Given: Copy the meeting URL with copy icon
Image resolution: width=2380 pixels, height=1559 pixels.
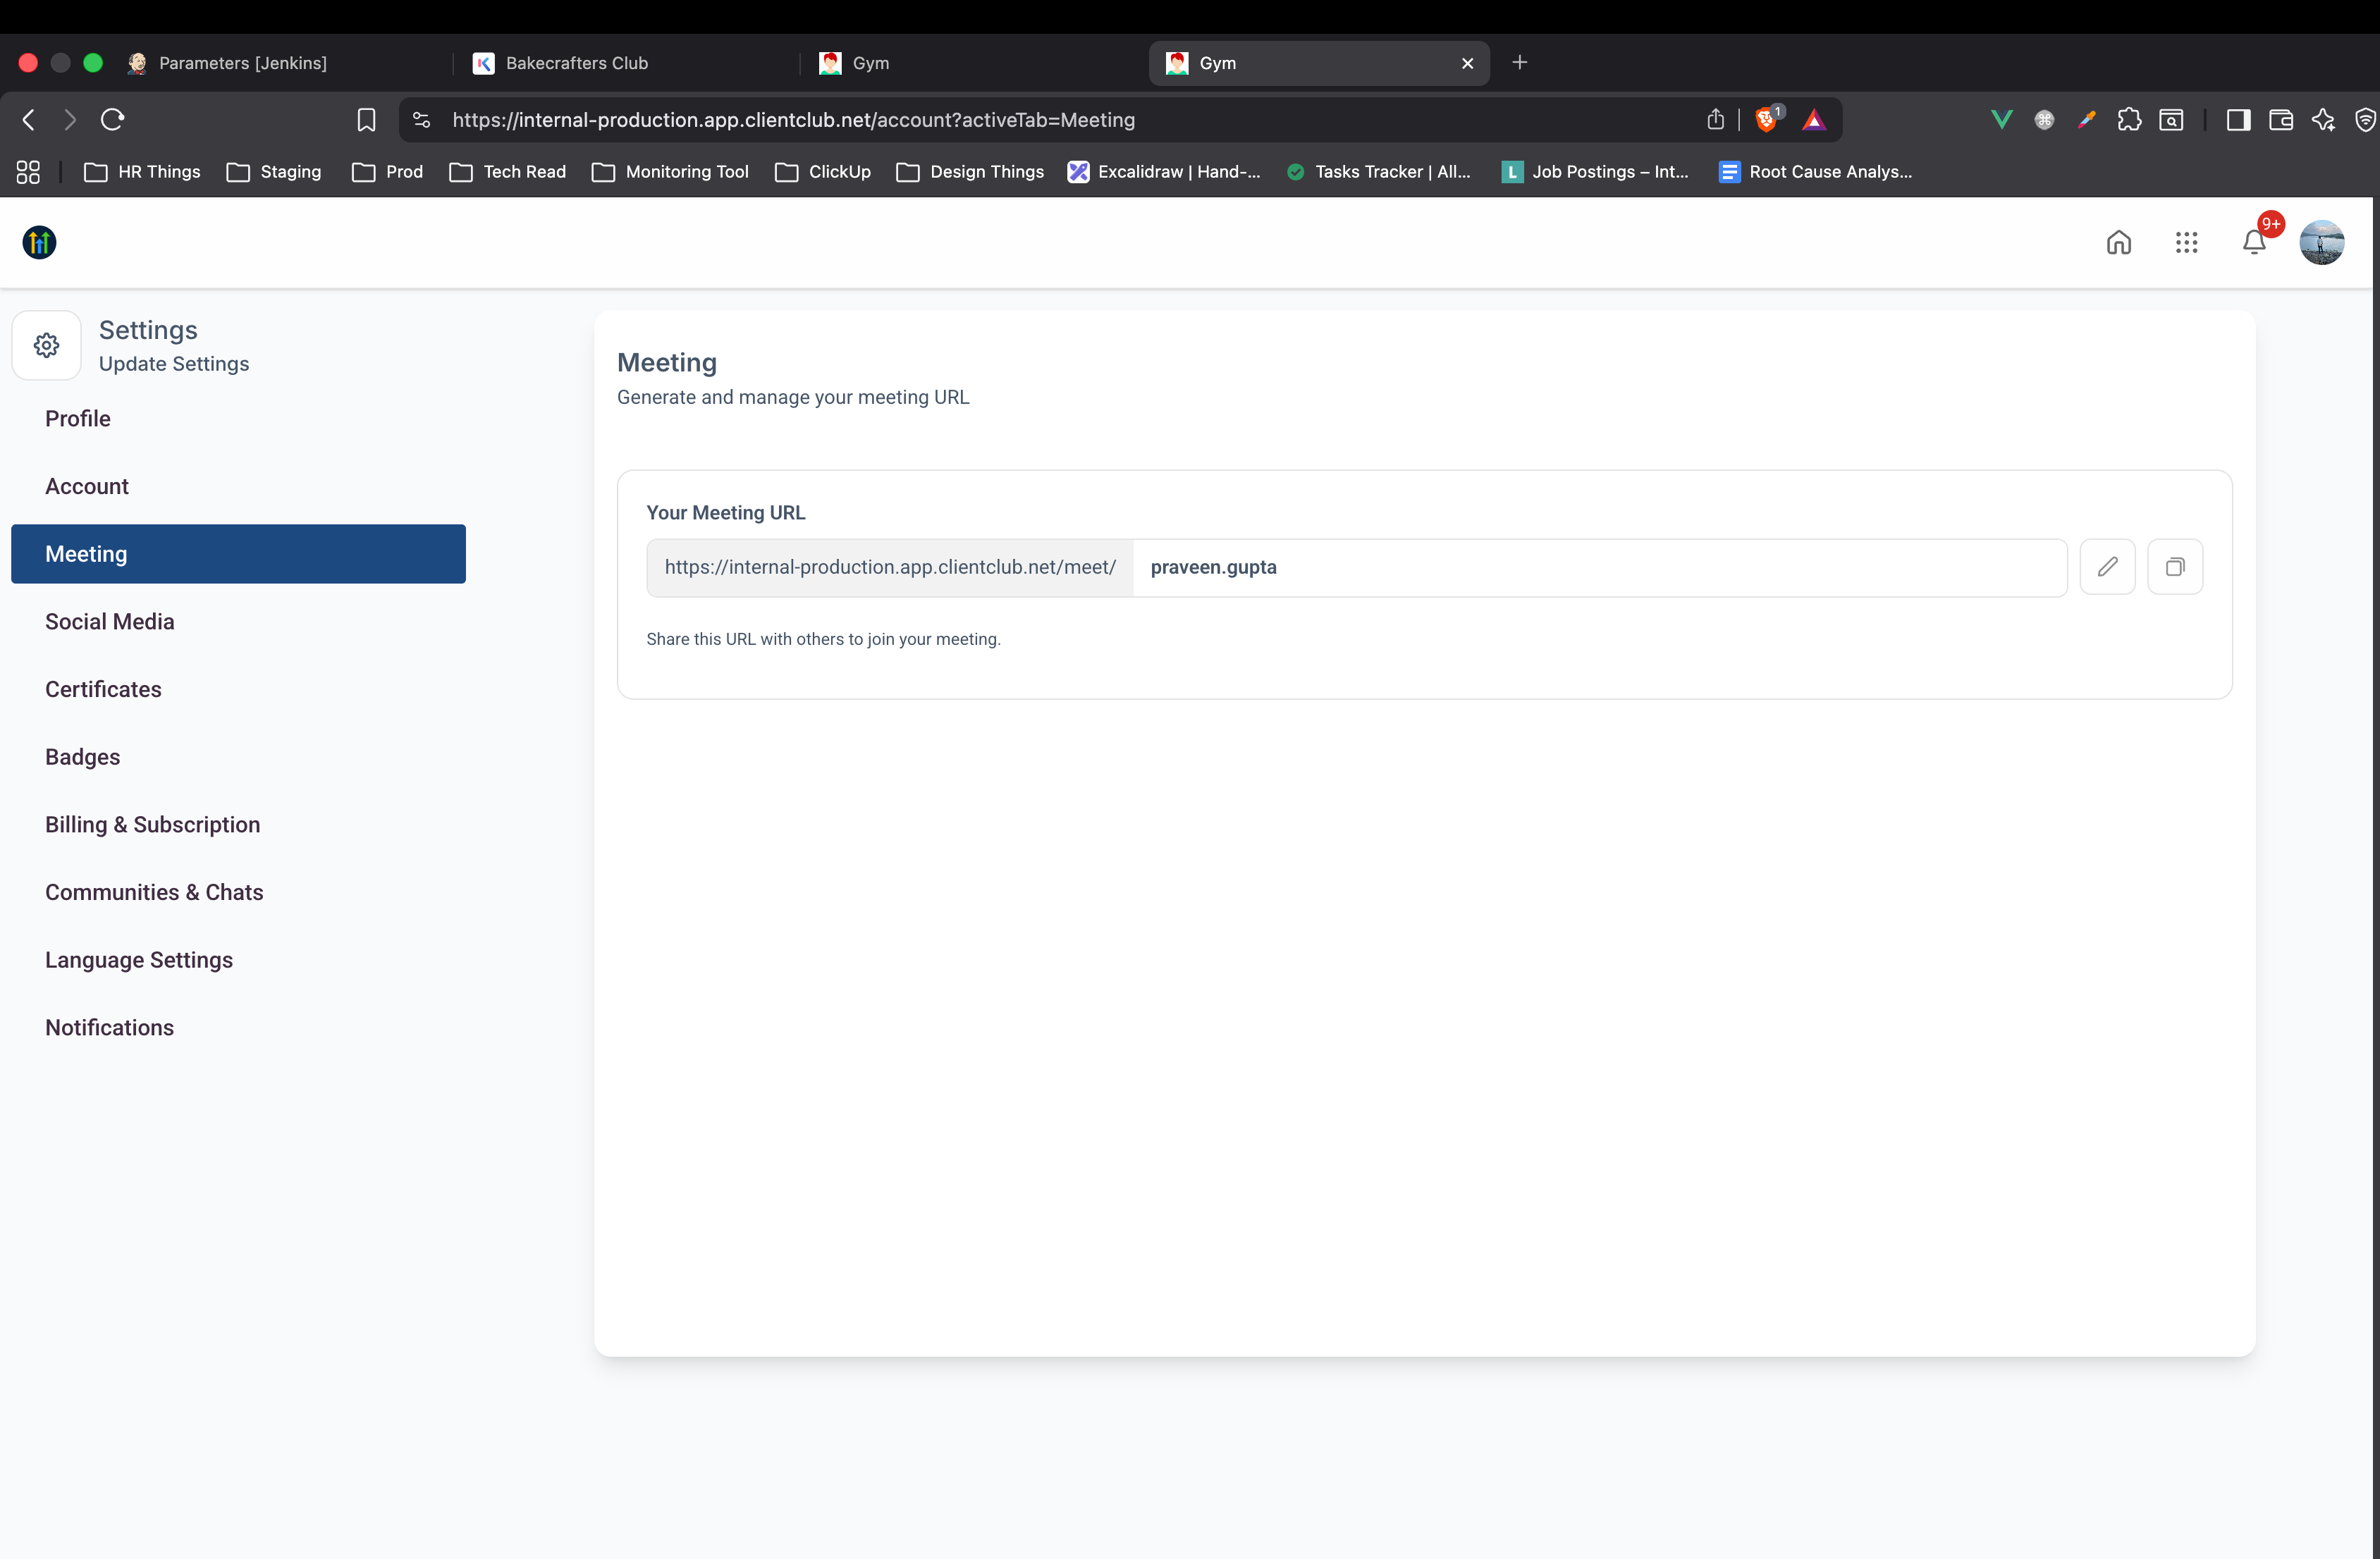Looking at the screenshot, I should (2174, 567).
